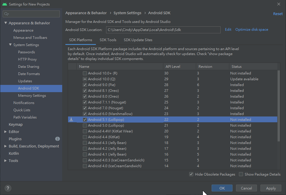
Task: Open Keymap settings
Action: tap(16, 124)
